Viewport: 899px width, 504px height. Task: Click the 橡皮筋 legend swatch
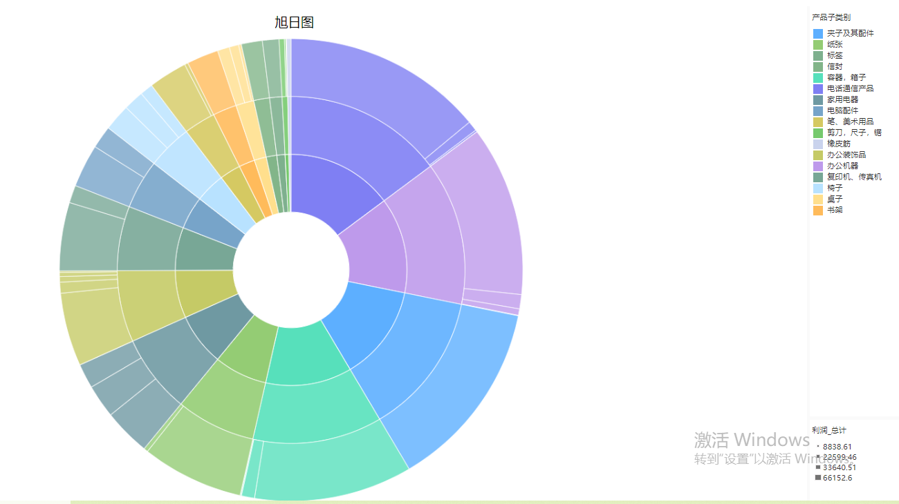pyautogui.click(x=818, y=144)
